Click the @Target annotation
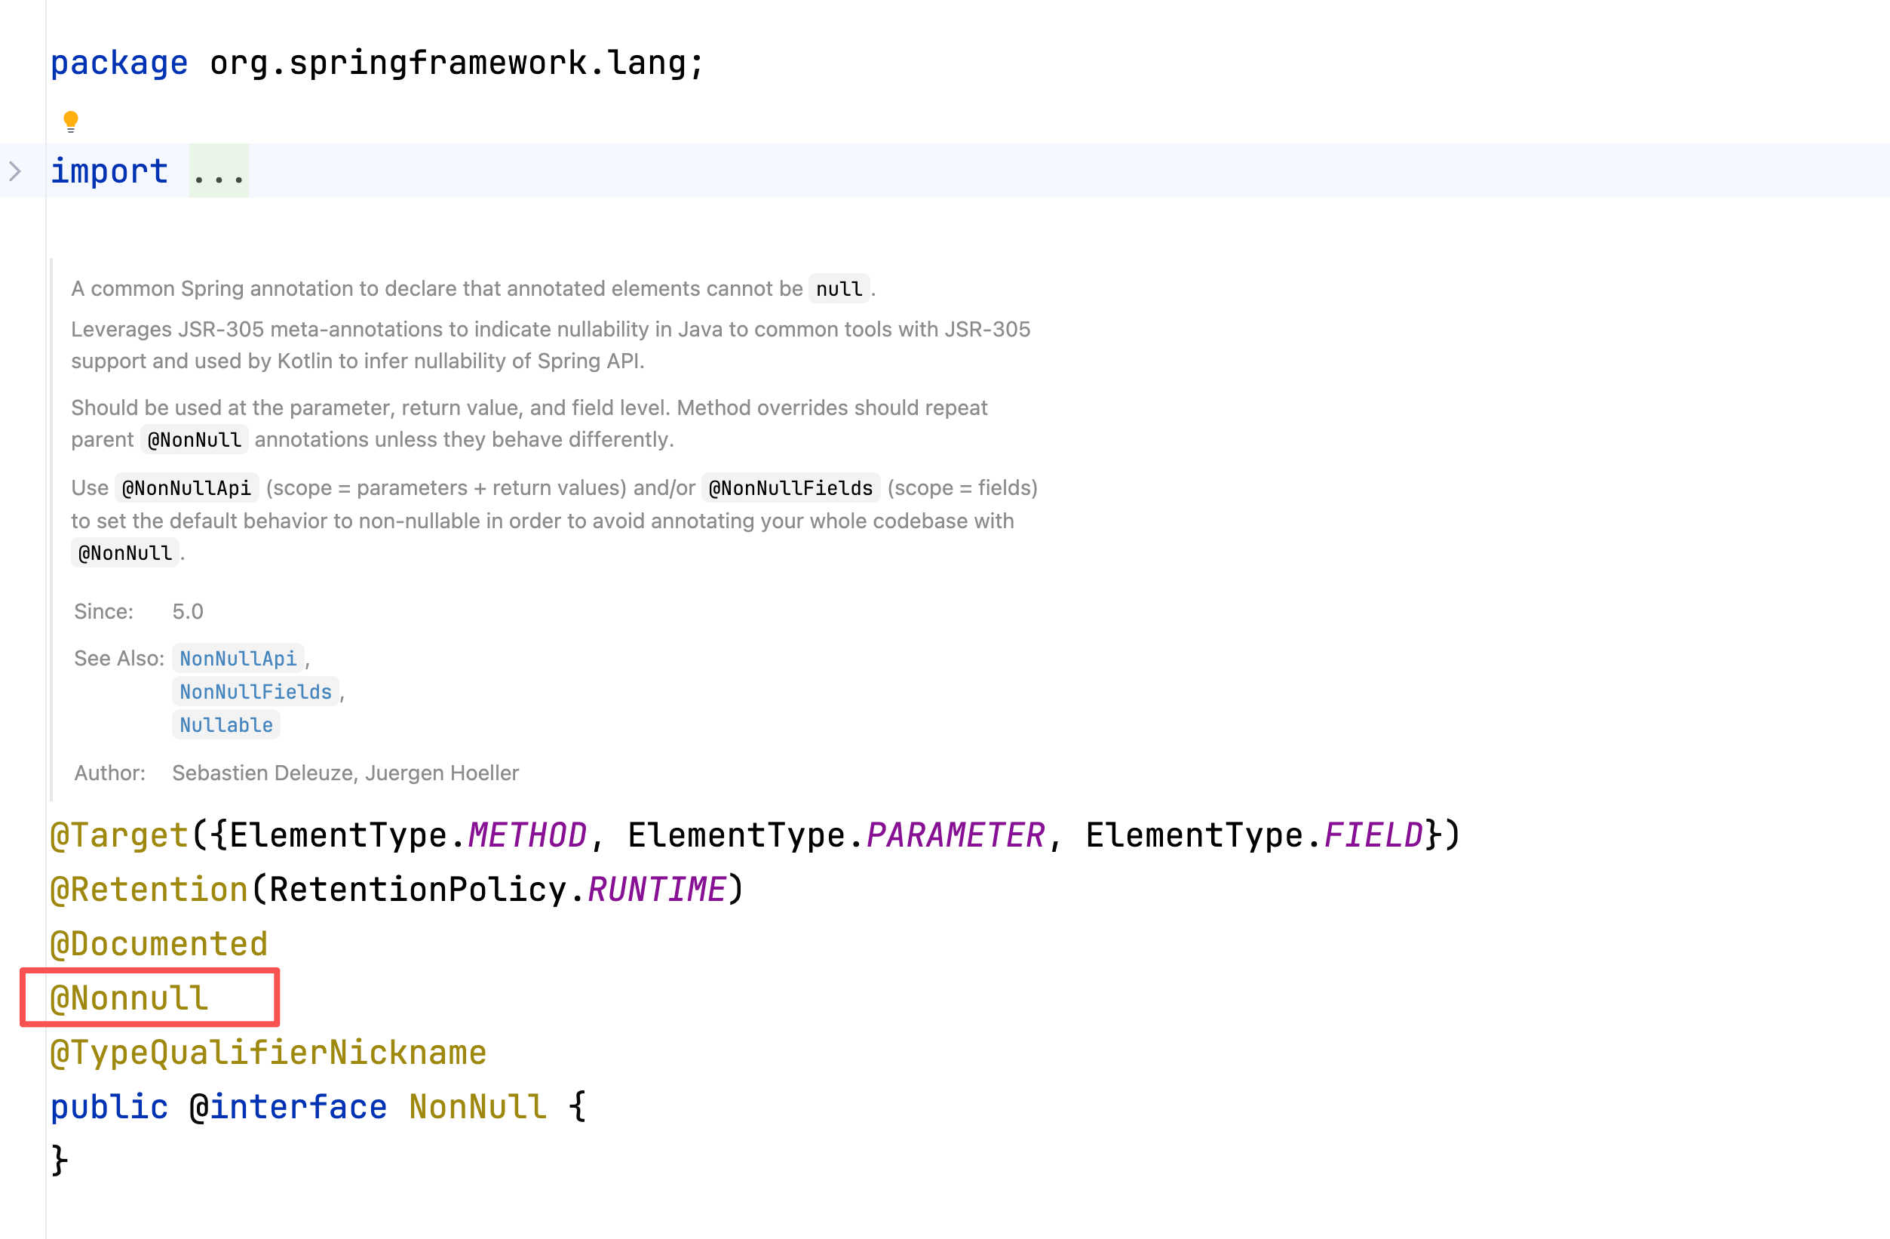The image size is (1890, 1239). tap(119, 835)
